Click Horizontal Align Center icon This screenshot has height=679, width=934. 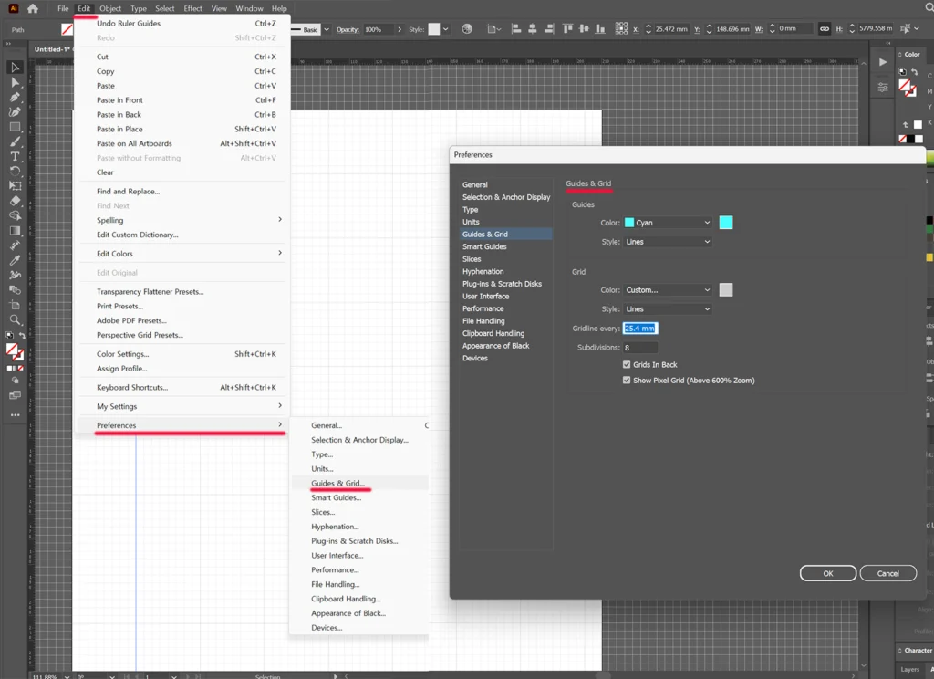pos(532,28)
